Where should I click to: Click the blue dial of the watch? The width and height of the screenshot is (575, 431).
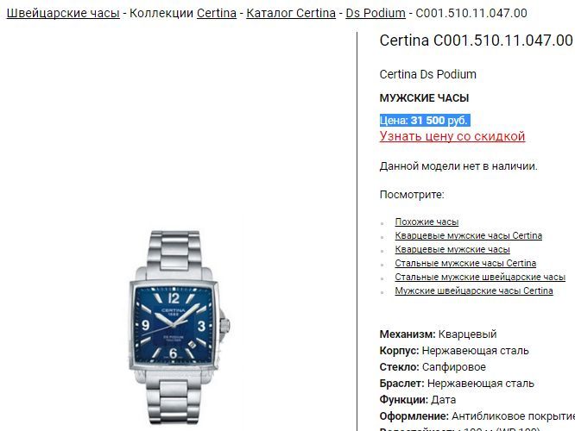coord(174,325)
